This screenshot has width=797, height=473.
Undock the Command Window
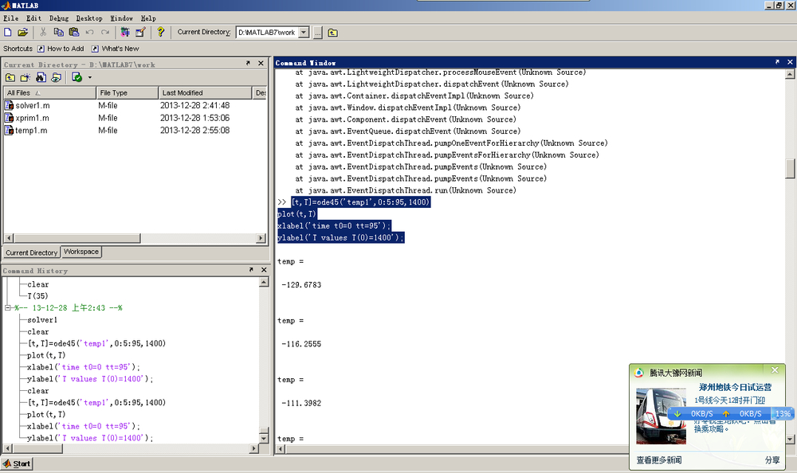pyautogui.click(x=777, y=62)
